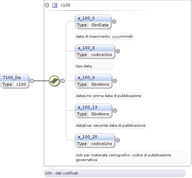Image resolution: width=192 pixels, height=178 pixels.
Task: Click SbnAnno type of a_100_13
Action: [x=100, y=114]
